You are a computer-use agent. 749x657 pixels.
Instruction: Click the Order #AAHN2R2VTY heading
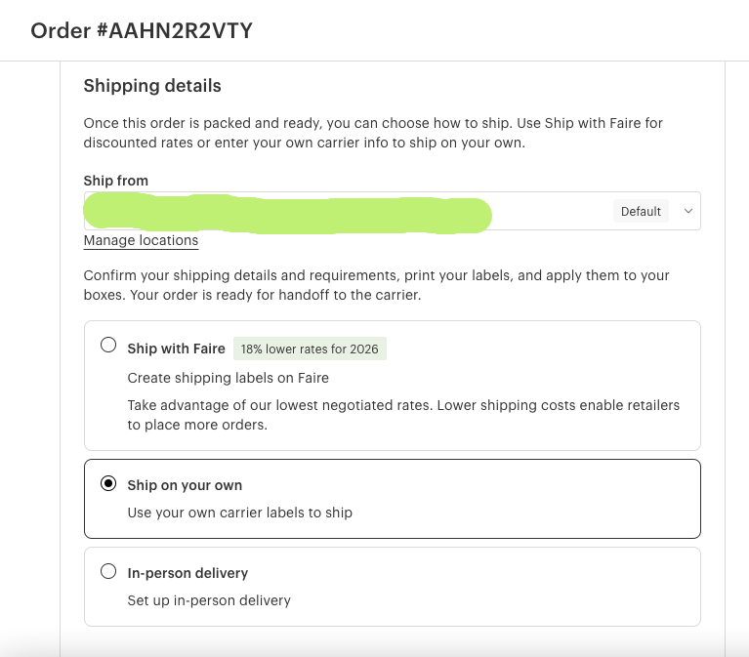click(x=142, y=30)
